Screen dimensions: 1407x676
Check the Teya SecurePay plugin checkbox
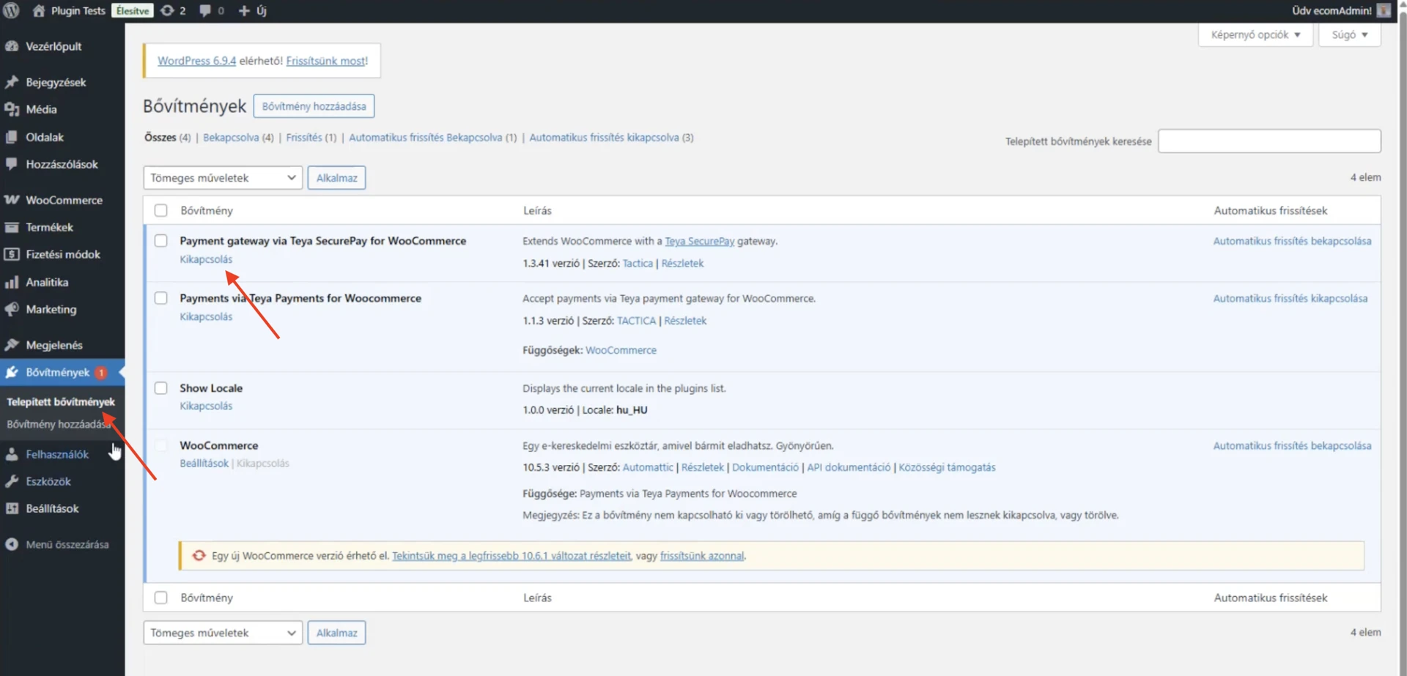pos(161,241)
